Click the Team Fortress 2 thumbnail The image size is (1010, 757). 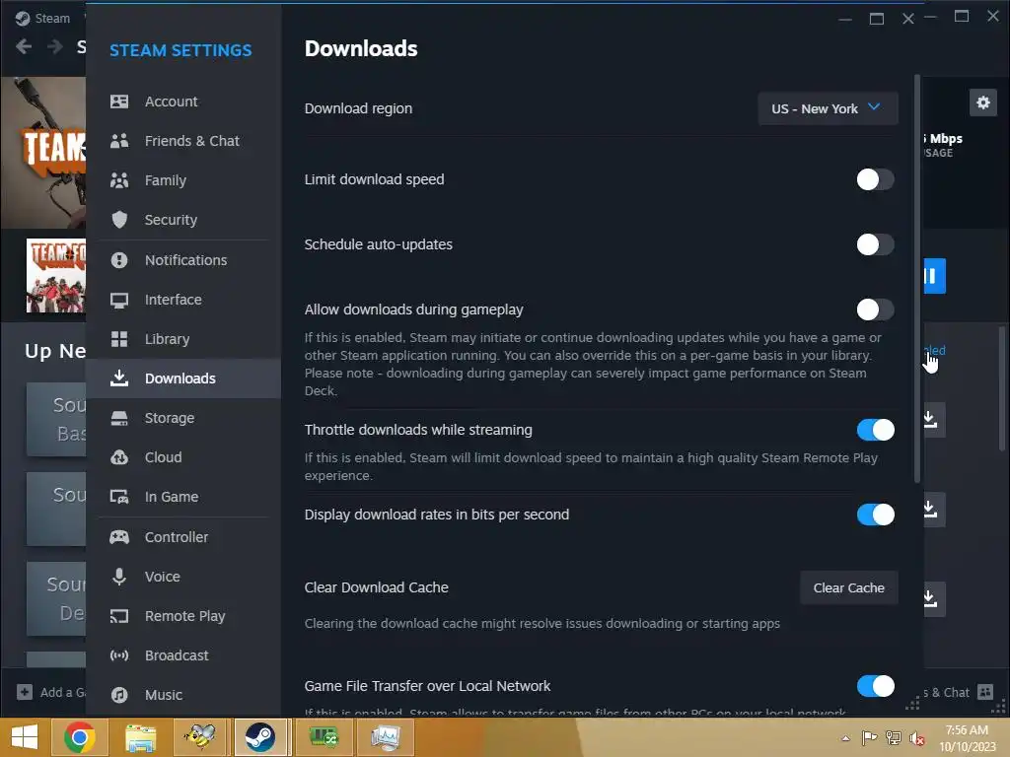pos(56,276)
